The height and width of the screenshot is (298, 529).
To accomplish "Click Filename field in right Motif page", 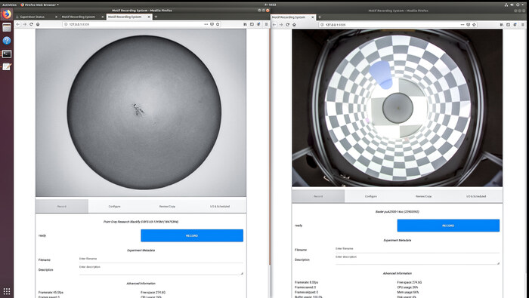I will pos(417,249).
